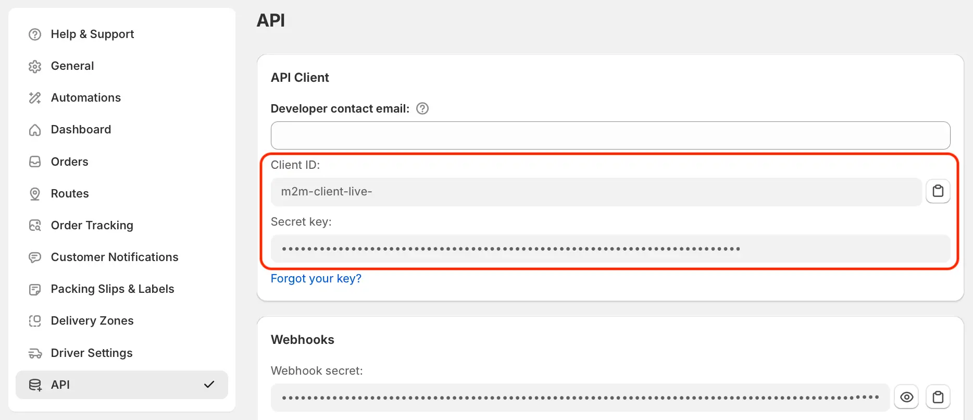Click the Help & Support question mark icon
The height and width of the screenshot is (420, 973).
tap(35, 34)
